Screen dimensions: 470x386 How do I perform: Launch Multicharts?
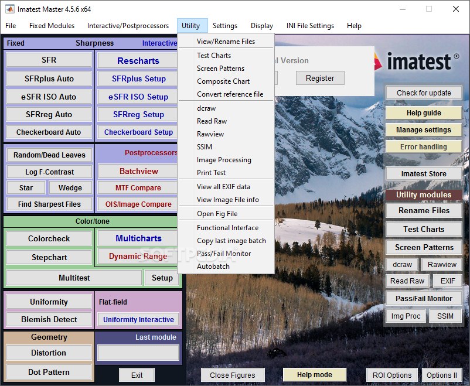138,238
